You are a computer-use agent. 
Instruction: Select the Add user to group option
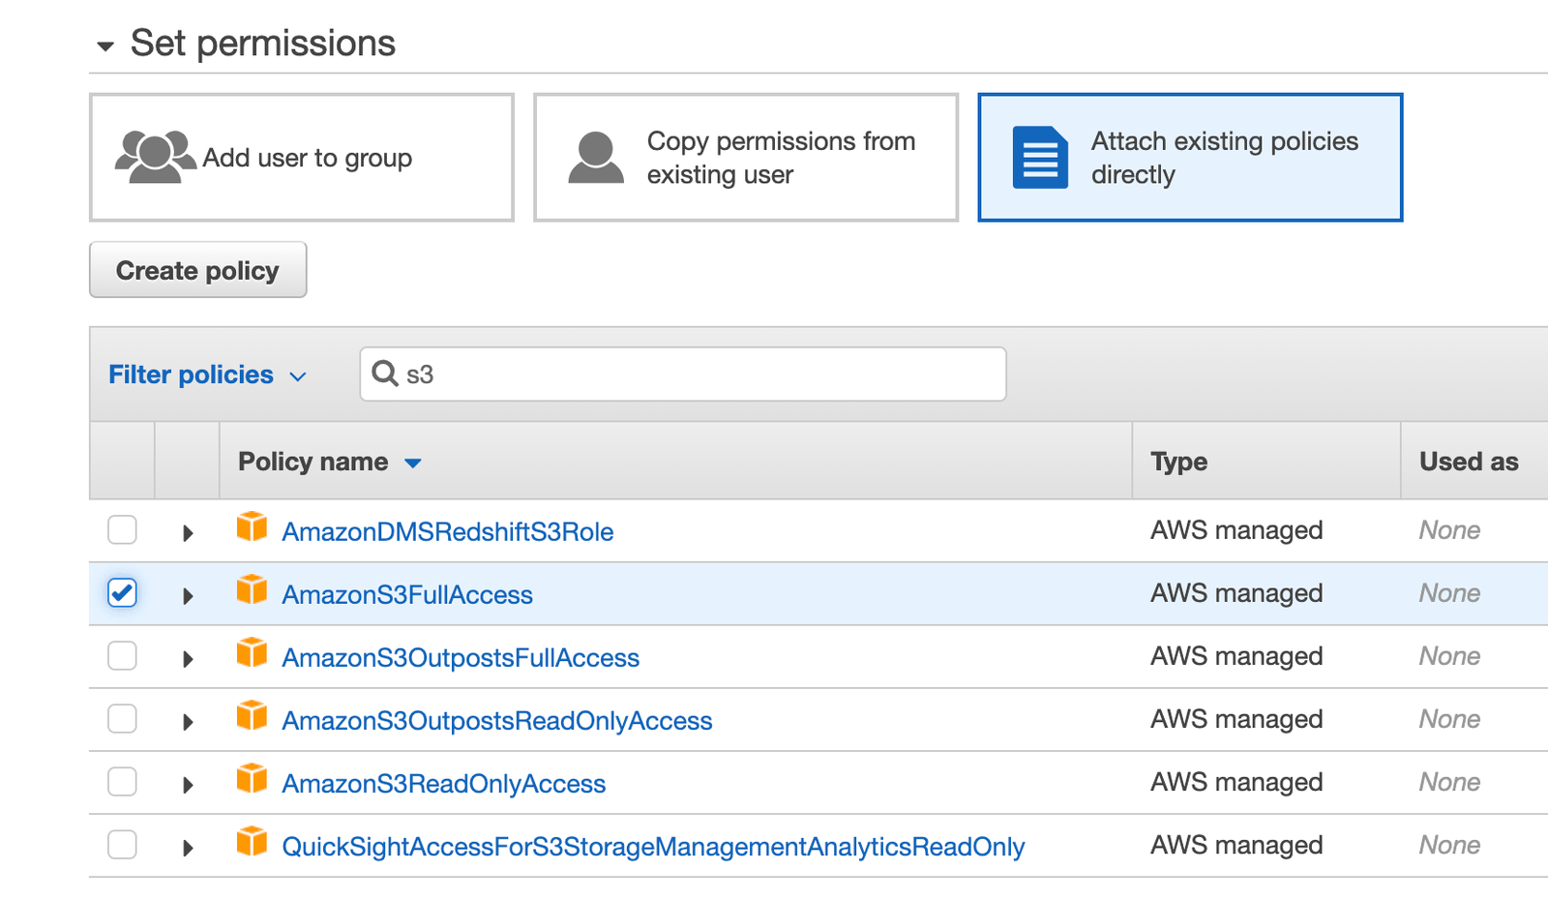(302, 158)
